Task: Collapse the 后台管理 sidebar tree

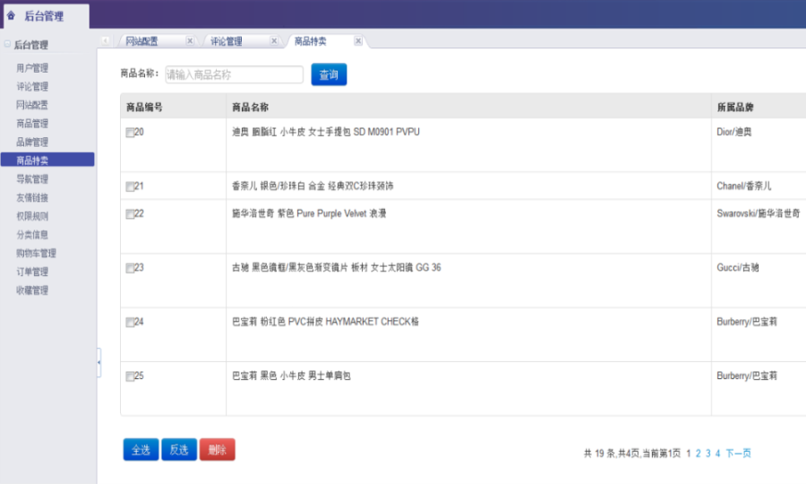Action: click(x=7, y=44)
